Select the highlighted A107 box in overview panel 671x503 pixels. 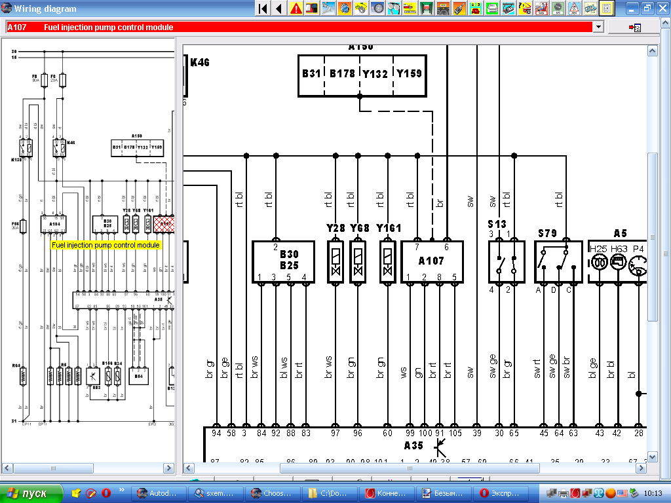(x=164, y=224)
